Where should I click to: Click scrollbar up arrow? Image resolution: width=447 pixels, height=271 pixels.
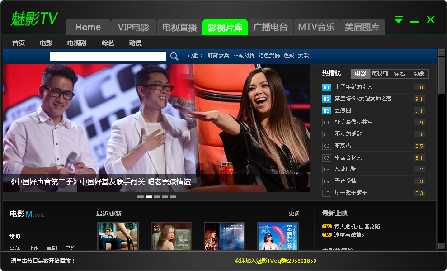point(442,53)
